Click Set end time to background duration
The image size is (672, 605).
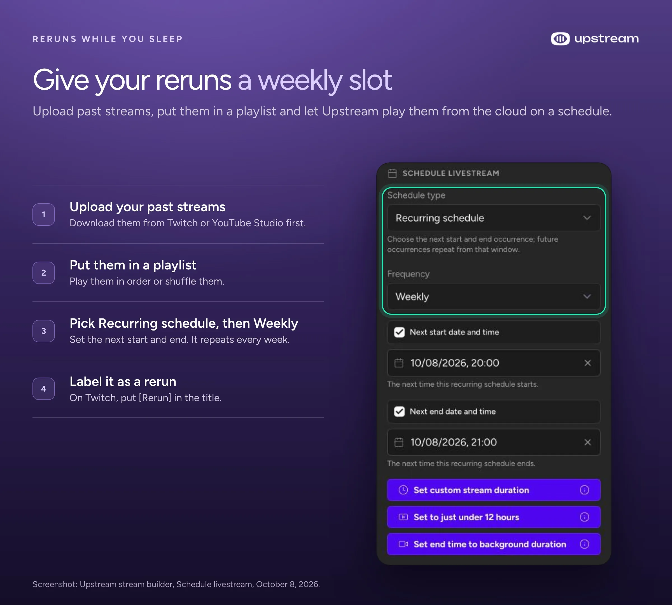(494, 544)
